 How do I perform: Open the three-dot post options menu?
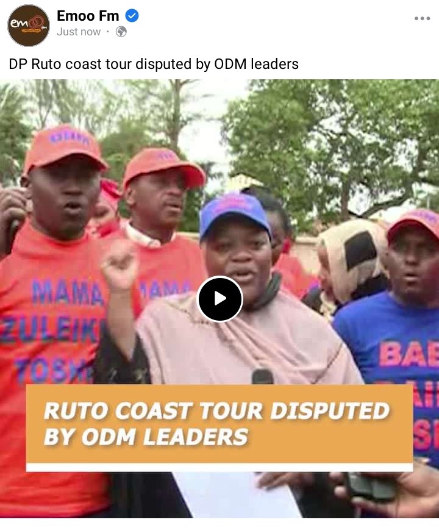(422, 18)
